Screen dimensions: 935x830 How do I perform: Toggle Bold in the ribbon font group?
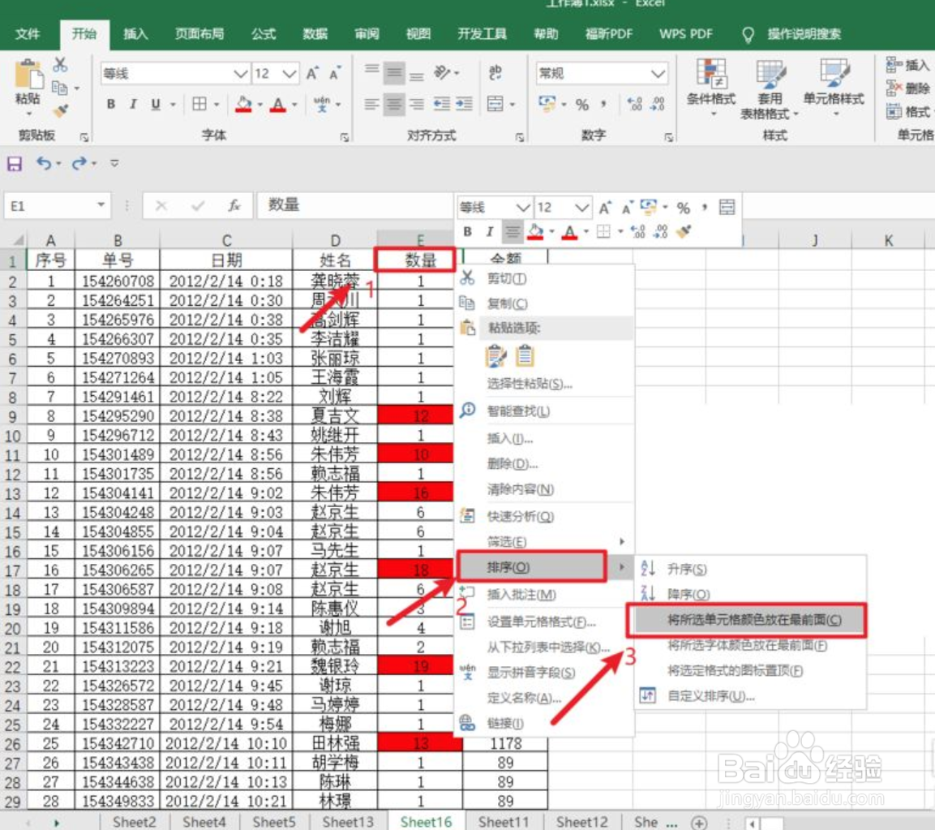[x=111, y=105]
